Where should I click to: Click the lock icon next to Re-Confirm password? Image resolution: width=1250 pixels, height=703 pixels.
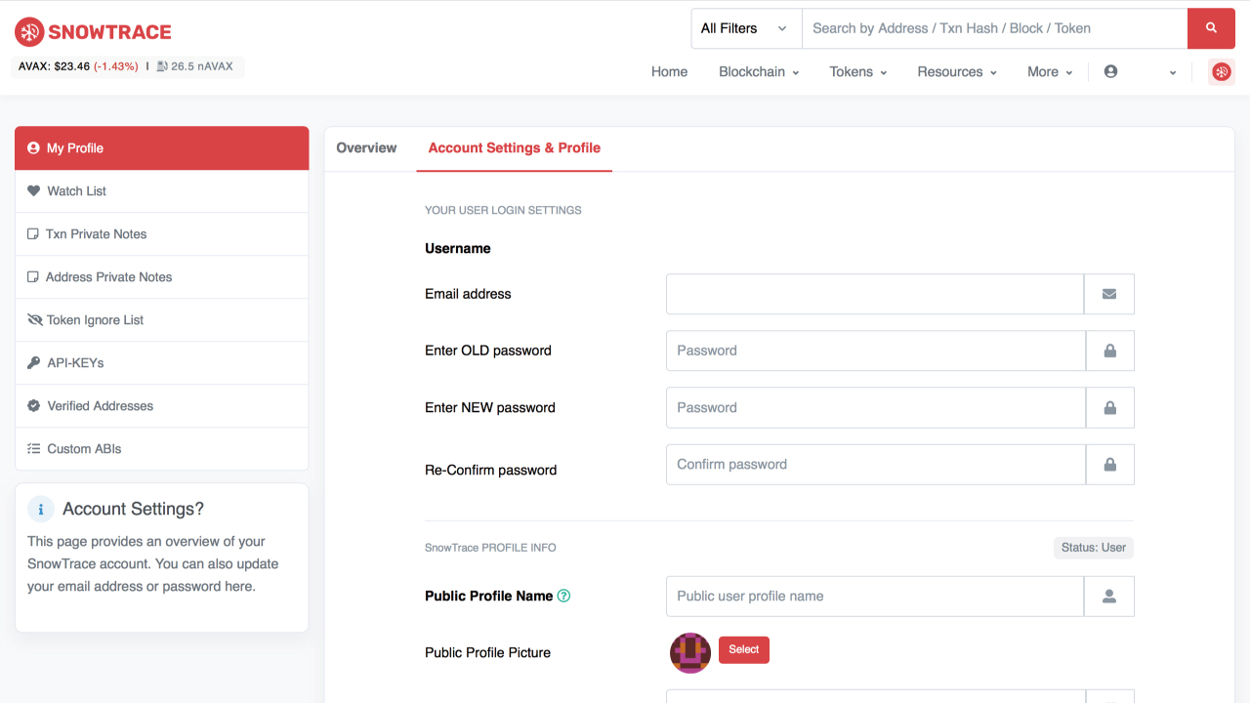1110,465
